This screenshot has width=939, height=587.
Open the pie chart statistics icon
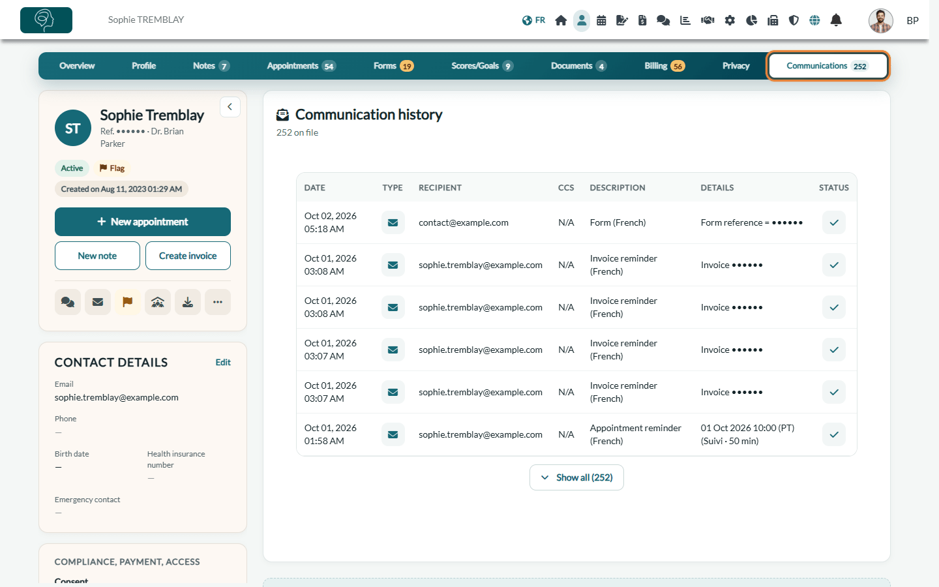pos(751,20)
